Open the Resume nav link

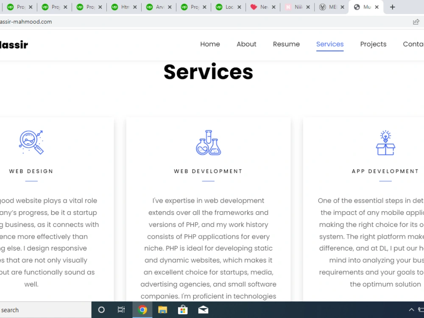[286, 44]
